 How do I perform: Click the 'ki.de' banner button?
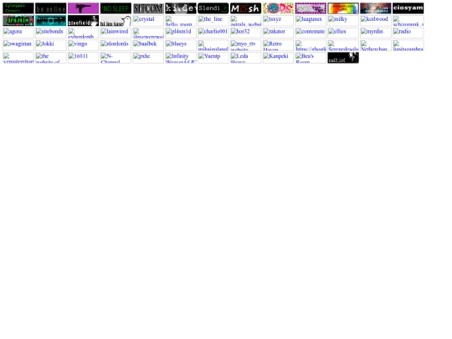[x=181, y=8]
